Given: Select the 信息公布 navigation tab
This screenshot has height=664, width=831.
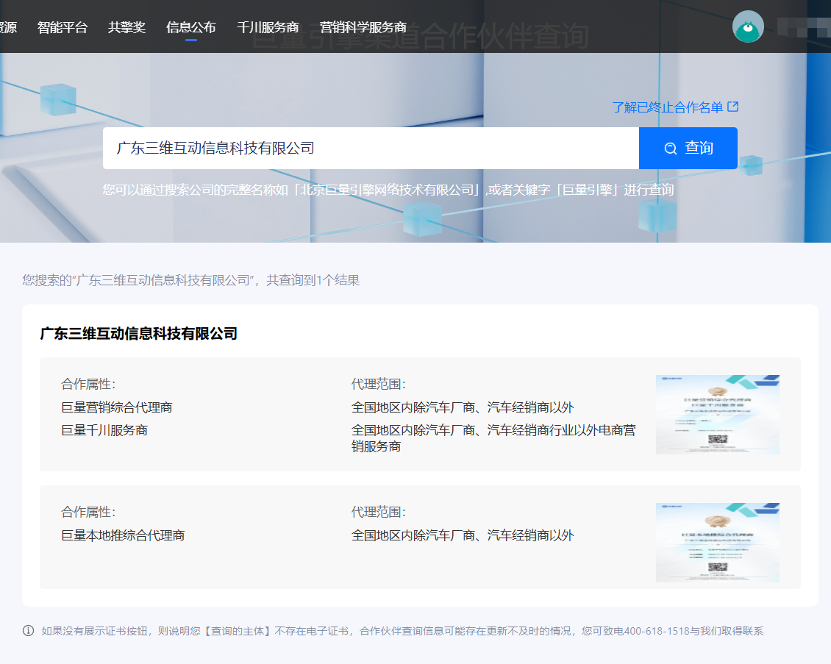Looking at the screenshot, I should pyautogui.click(x=191, y=27).
